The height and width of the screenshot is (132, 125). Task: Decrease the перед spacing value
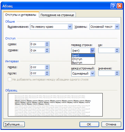tap(47, 68)
